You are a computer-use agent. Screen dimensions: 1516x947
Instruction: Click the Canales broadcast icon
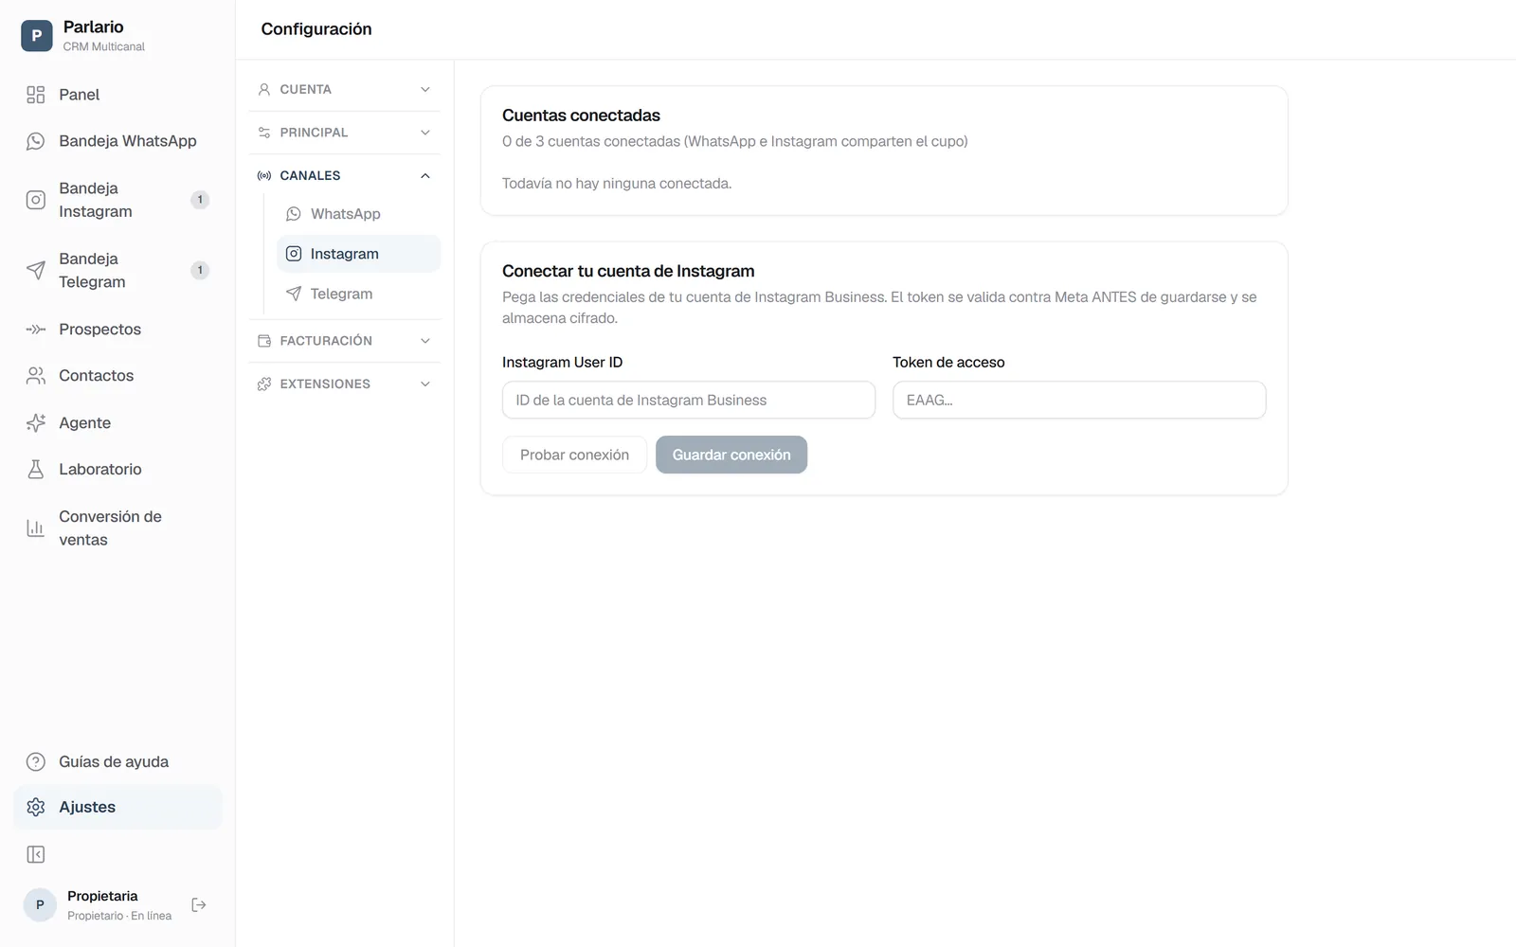pos(264,176)
